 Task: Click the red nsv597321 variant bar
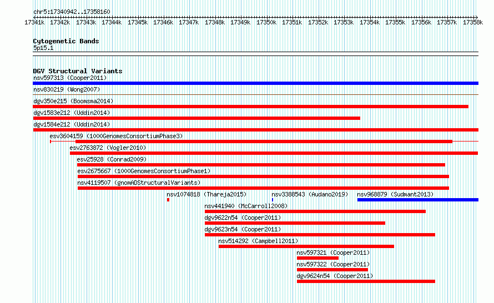(317, 258)
